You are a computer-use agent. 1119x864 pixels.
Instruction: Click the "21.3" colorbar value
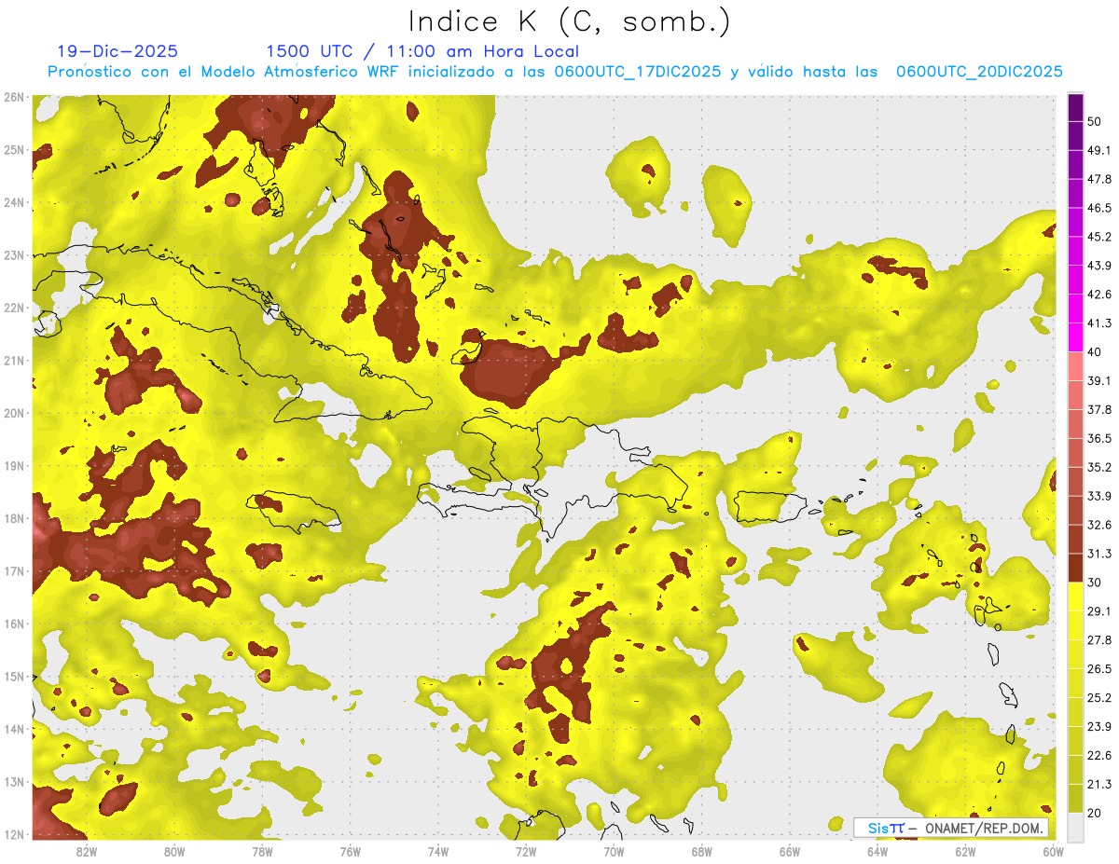click(1099, 785)
